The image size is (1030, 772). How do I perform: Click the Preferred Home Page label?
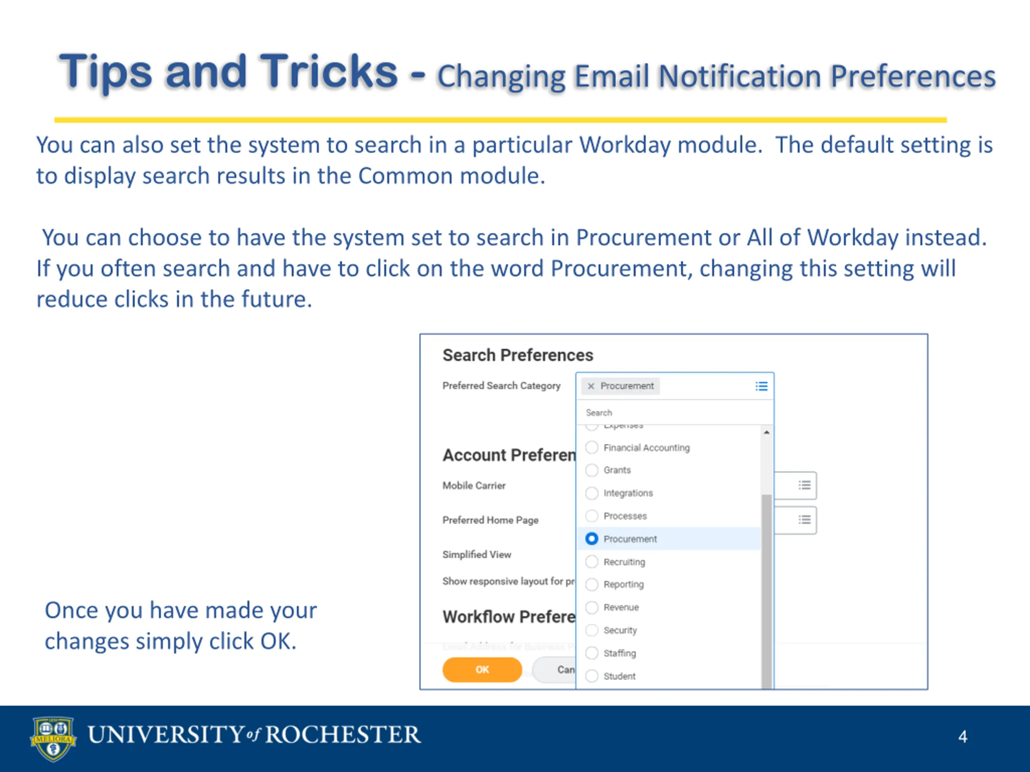coord(490,520)
